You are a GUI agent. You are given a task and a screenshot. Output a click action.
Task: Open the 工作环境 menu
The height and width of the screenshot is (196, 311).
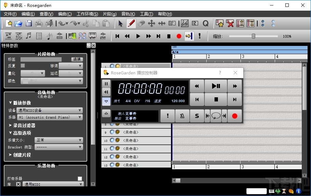pyautogui.click(x=87, y=14)
